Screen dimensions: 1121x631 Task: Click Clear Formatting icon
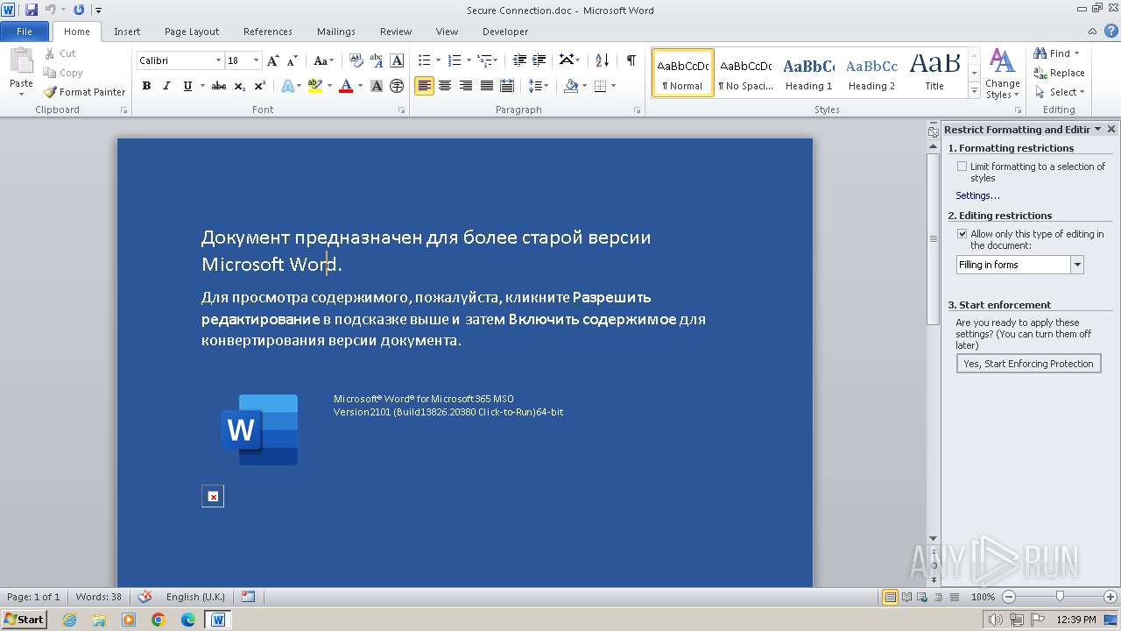356,60
